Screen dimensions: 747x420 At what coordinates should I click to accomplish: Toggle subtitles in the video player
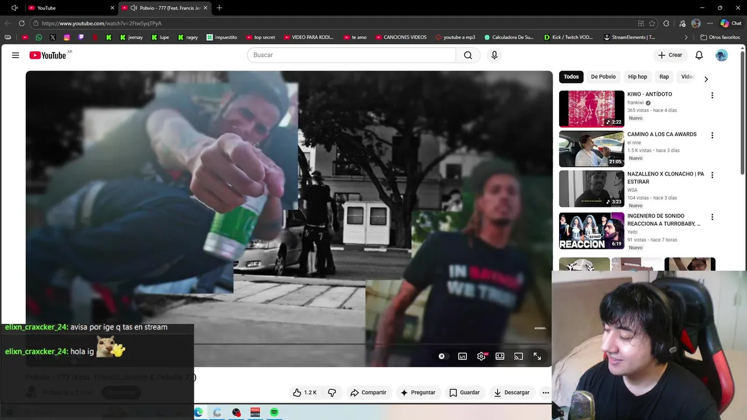[463, 356]
